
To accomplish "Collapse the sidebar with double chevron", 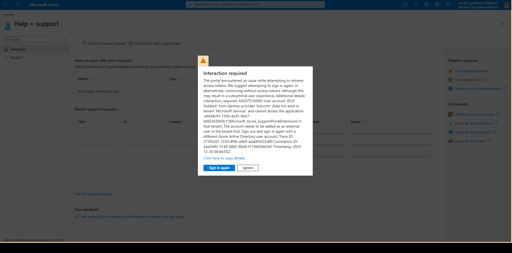I will coord(65,40).
